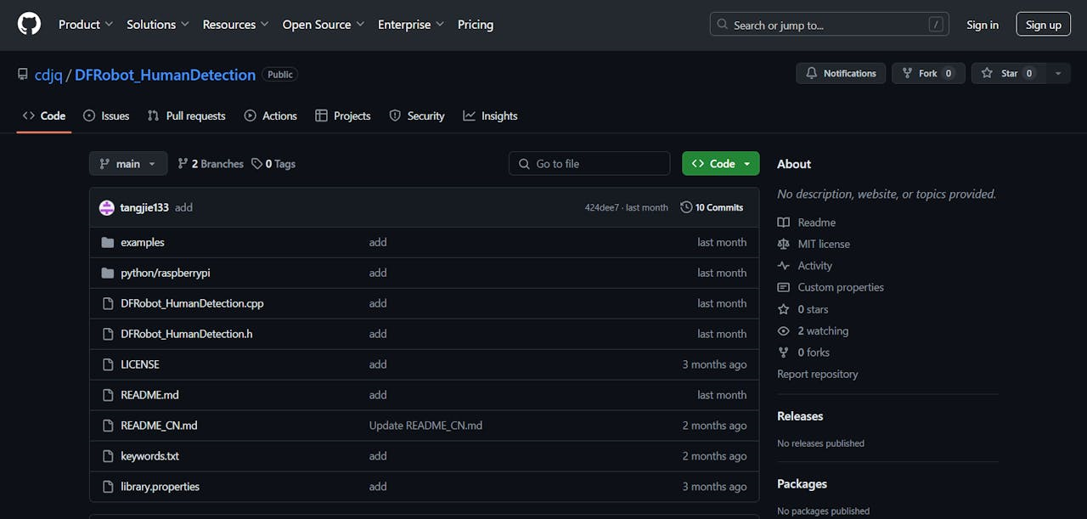Switch to the Pull requests tab
Screen dimensions: 1087x519
click(x=187, y=116)
